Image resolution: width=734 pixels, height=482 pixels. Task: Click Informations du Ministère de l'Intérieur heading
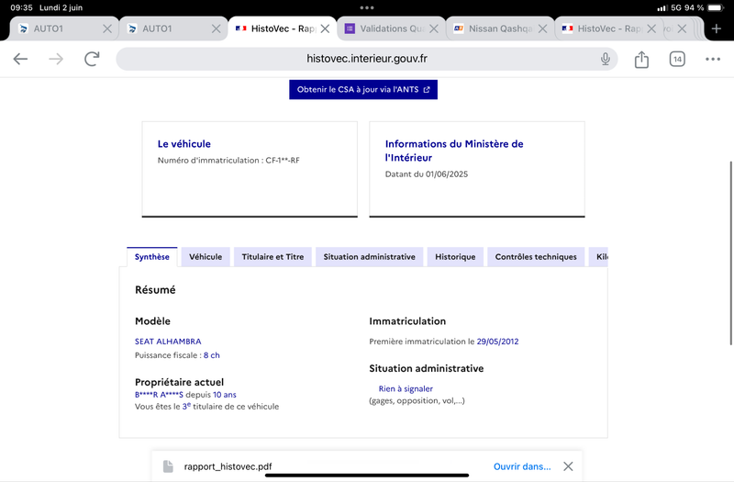click(x=454, y=151)
